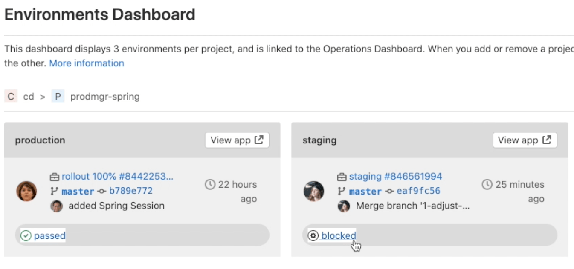Click the C group avatar in breadcrumb
Viewport: 574px width, 269px height.
[x=10, y=96]
